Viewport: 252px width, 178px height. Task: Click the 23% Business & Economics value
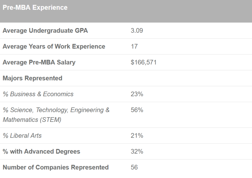click(x=137, y=94)
